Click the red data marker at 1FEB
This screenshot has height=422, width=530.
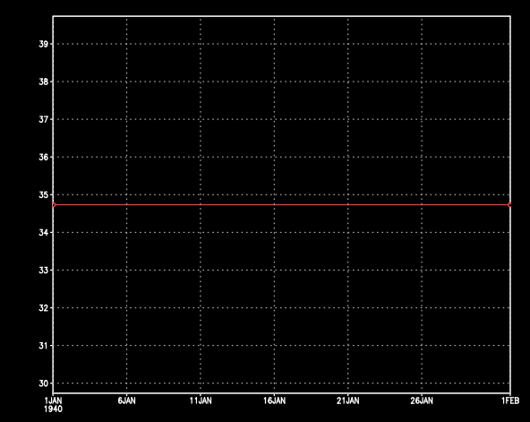click(x=509, y=204)
